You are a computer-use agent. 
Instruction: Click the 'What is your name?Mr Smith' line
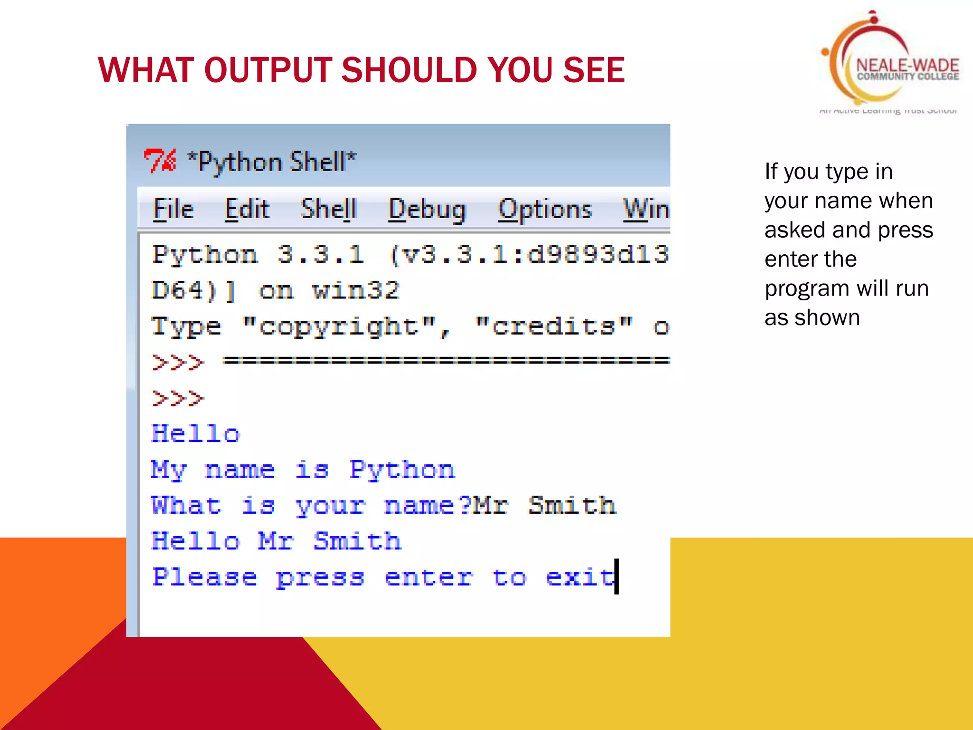(383, 505)
